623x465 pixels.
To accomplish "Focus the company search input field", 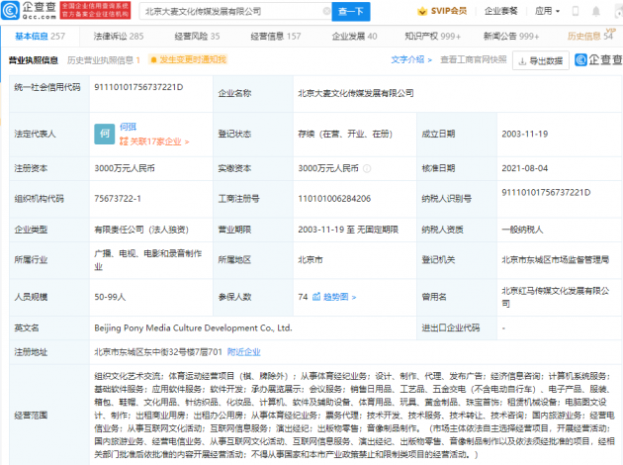I will [234, 12].
